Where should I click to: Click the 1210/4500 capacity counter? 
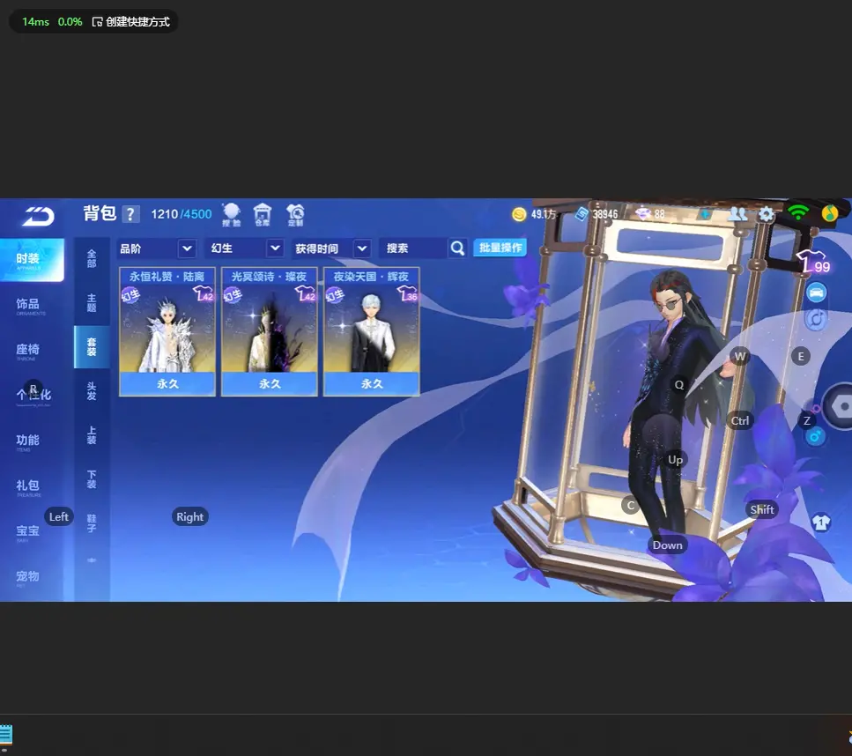(x=182, y=214)
